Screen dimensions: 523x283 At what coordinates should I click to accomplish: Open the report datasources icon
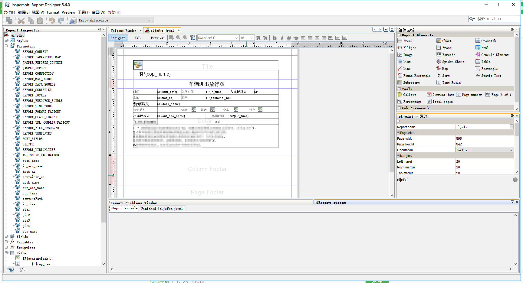[73, 20]
